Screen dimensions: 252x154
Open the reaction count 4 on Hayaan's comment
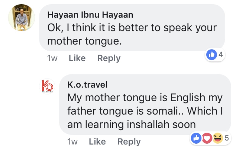[221, 55]
